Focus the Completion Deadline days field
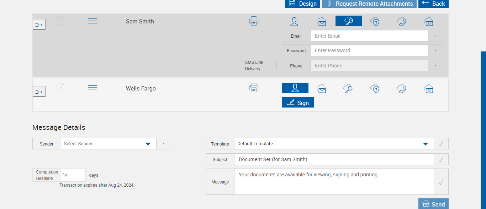This screenshot has width=486, height=209. (73, 175)
